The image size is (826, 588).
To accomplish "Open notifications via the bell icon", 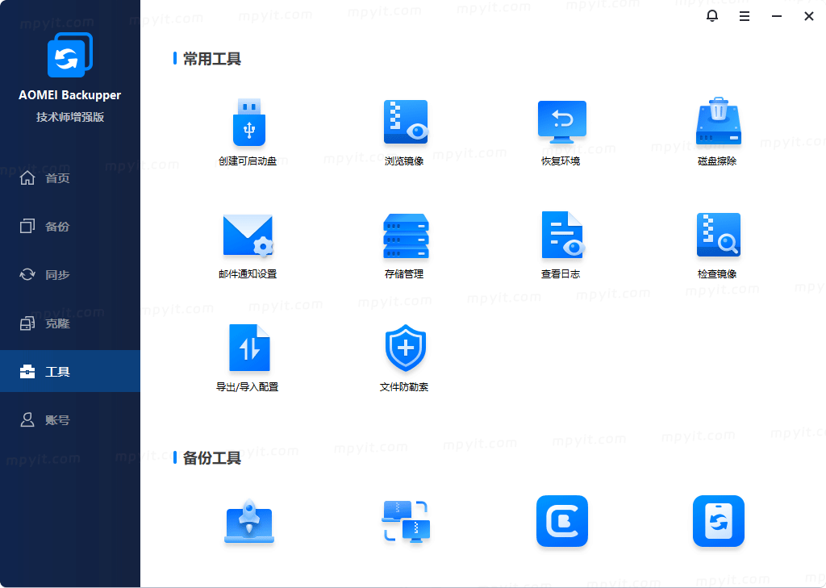I will [711, 16].
